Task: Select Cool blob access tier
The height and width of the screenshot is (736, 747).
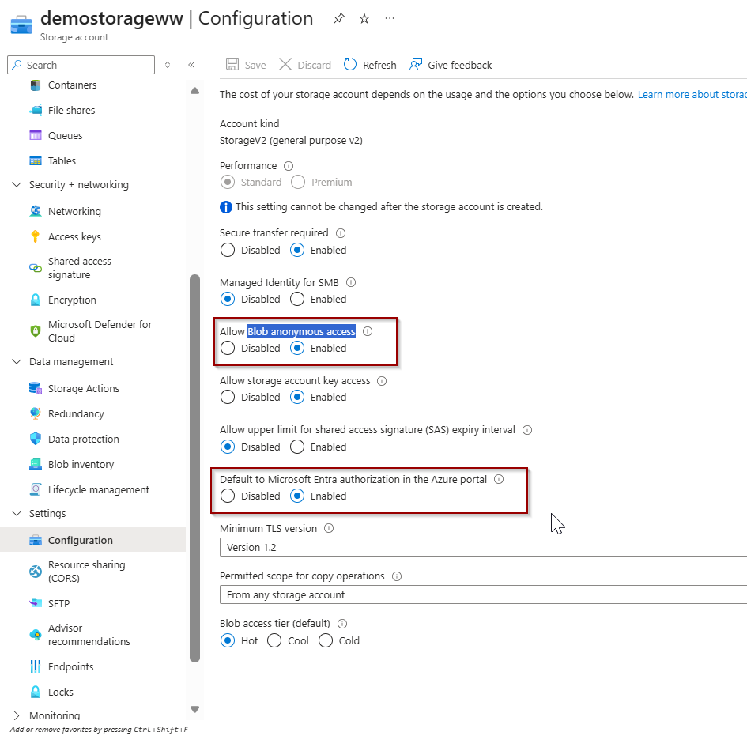Action: [274, 640]
